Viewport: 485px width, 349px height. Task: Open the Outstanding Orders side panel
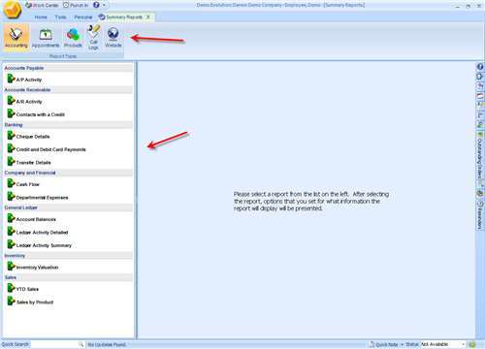480,155
